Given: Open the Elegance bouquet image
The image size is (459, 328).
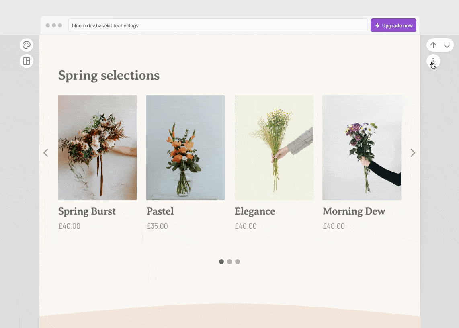Looking at the screenshot, I should click(x=274, y=148).
